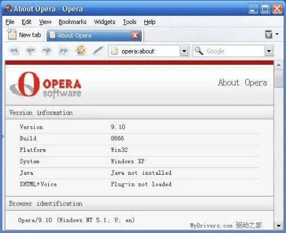
Task: Click the Win32 platform value
Action: pyautogui.click(x=119, y=150)
